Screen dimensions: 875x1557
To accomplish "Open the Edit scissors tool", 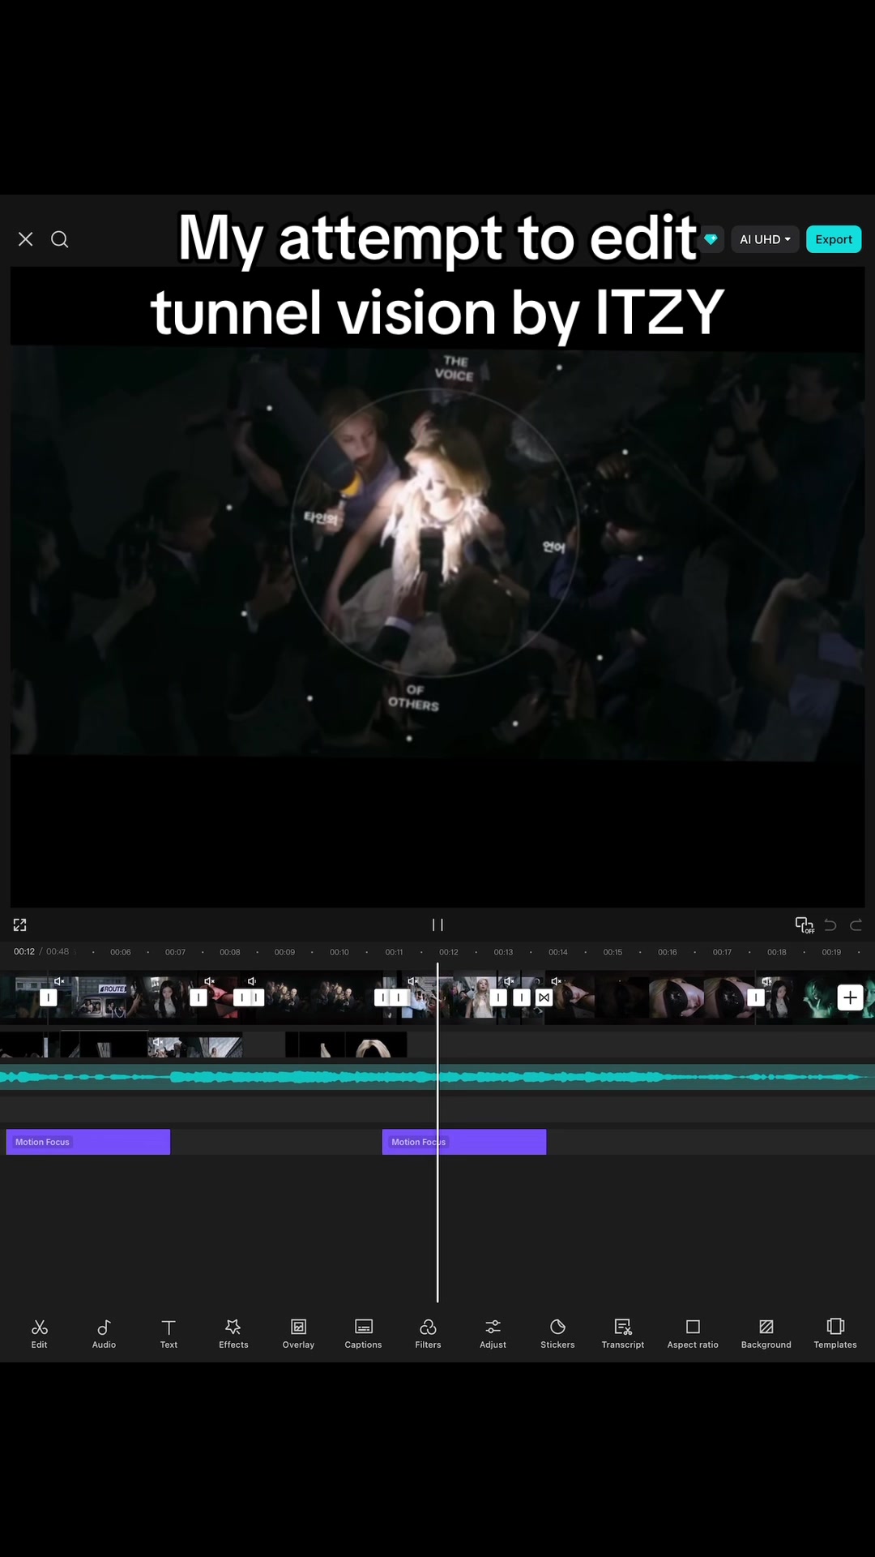I will tap(39, 1334).
